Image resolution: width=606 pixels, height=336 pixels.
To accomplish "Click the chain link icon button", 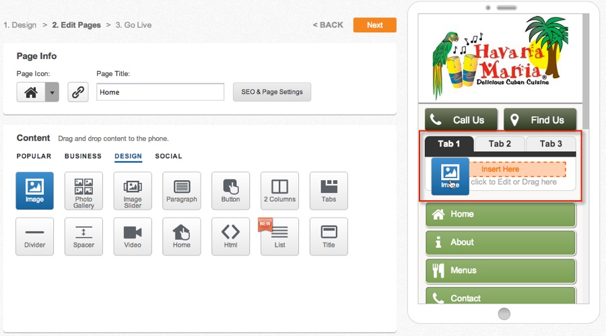I will [78, 92].
